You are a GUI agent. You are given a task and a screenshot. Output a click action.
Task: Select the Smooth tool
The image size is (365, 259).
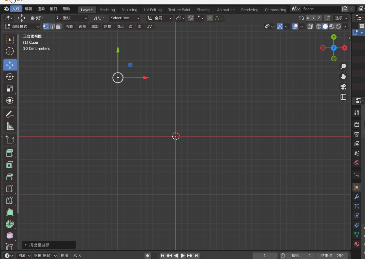click(10, 236)
